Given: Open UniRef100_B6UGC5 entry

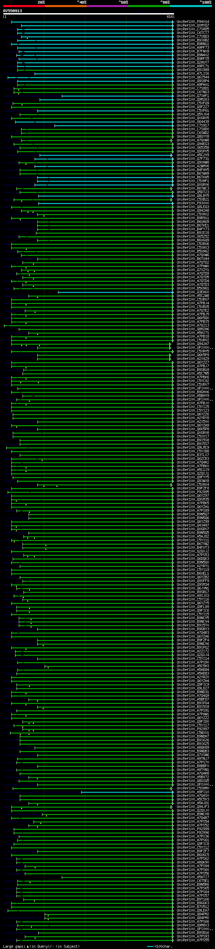Looking at the screenshot, I should click(192, 855).
